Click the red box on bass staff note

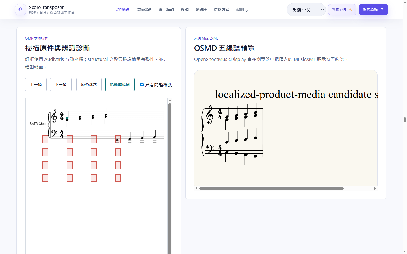pyautogui.click(x=118, y=139)
